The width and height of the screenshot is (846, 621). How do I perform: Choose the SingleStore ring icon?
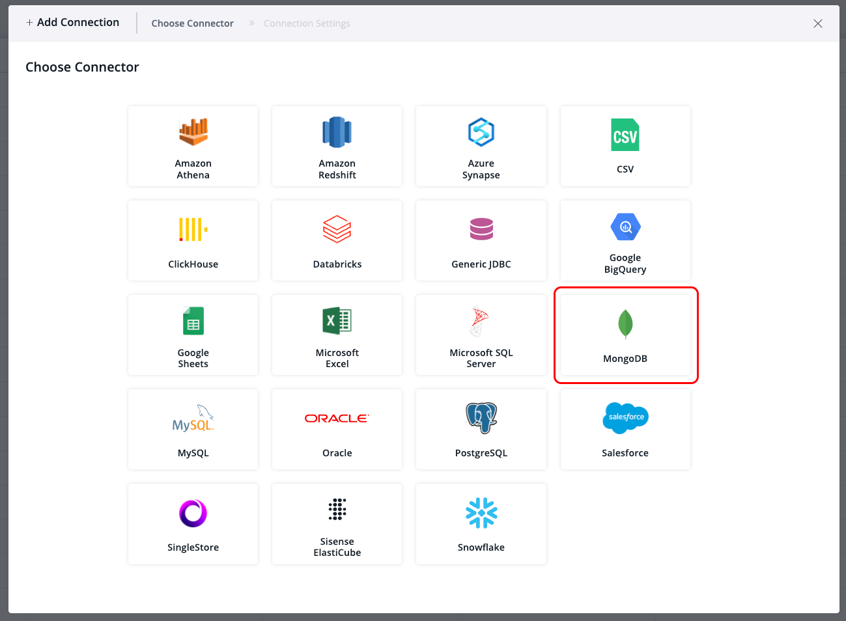193,513
